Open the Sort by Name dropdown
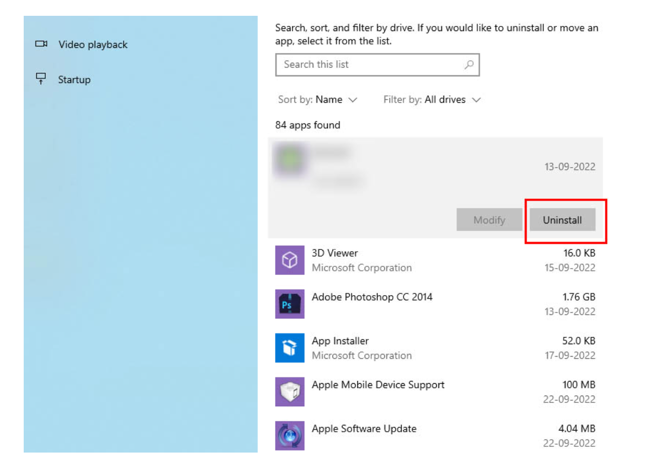Image resolution: width=658 pixels, height=474 pixels. (x=317, y=99)
